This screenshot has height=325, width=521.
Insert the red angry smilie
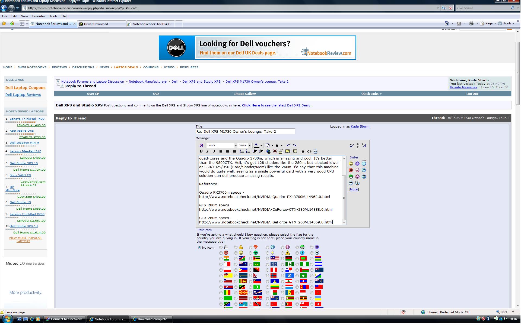351,170
